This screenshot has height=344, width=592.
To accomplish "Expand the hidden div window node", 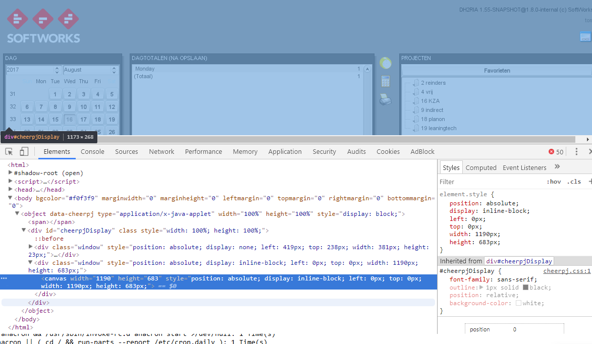I will click(x=31, y=247).
